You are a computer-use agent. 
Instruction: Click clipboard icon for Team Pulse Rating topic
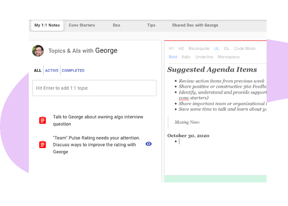[42, 144]
